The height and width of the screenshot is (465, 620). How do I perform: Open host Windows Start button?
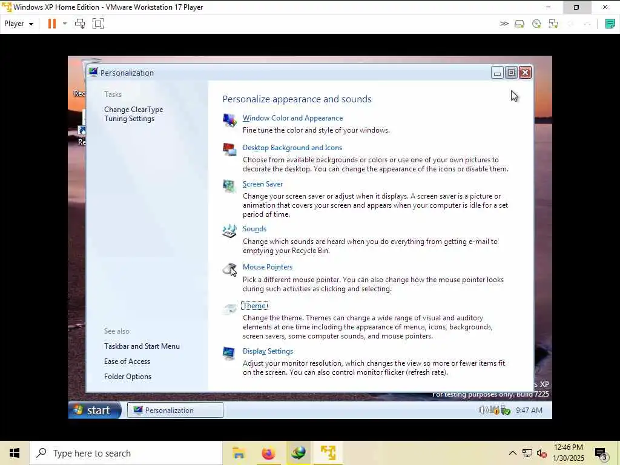pyautogui.click(x=15, y=453)
